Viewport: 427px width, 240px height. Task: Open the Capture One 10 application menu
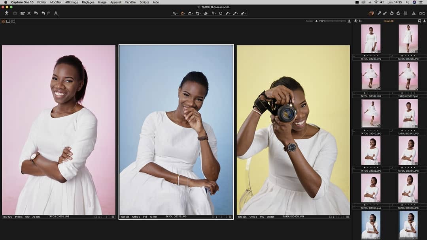tap(22, 2)
